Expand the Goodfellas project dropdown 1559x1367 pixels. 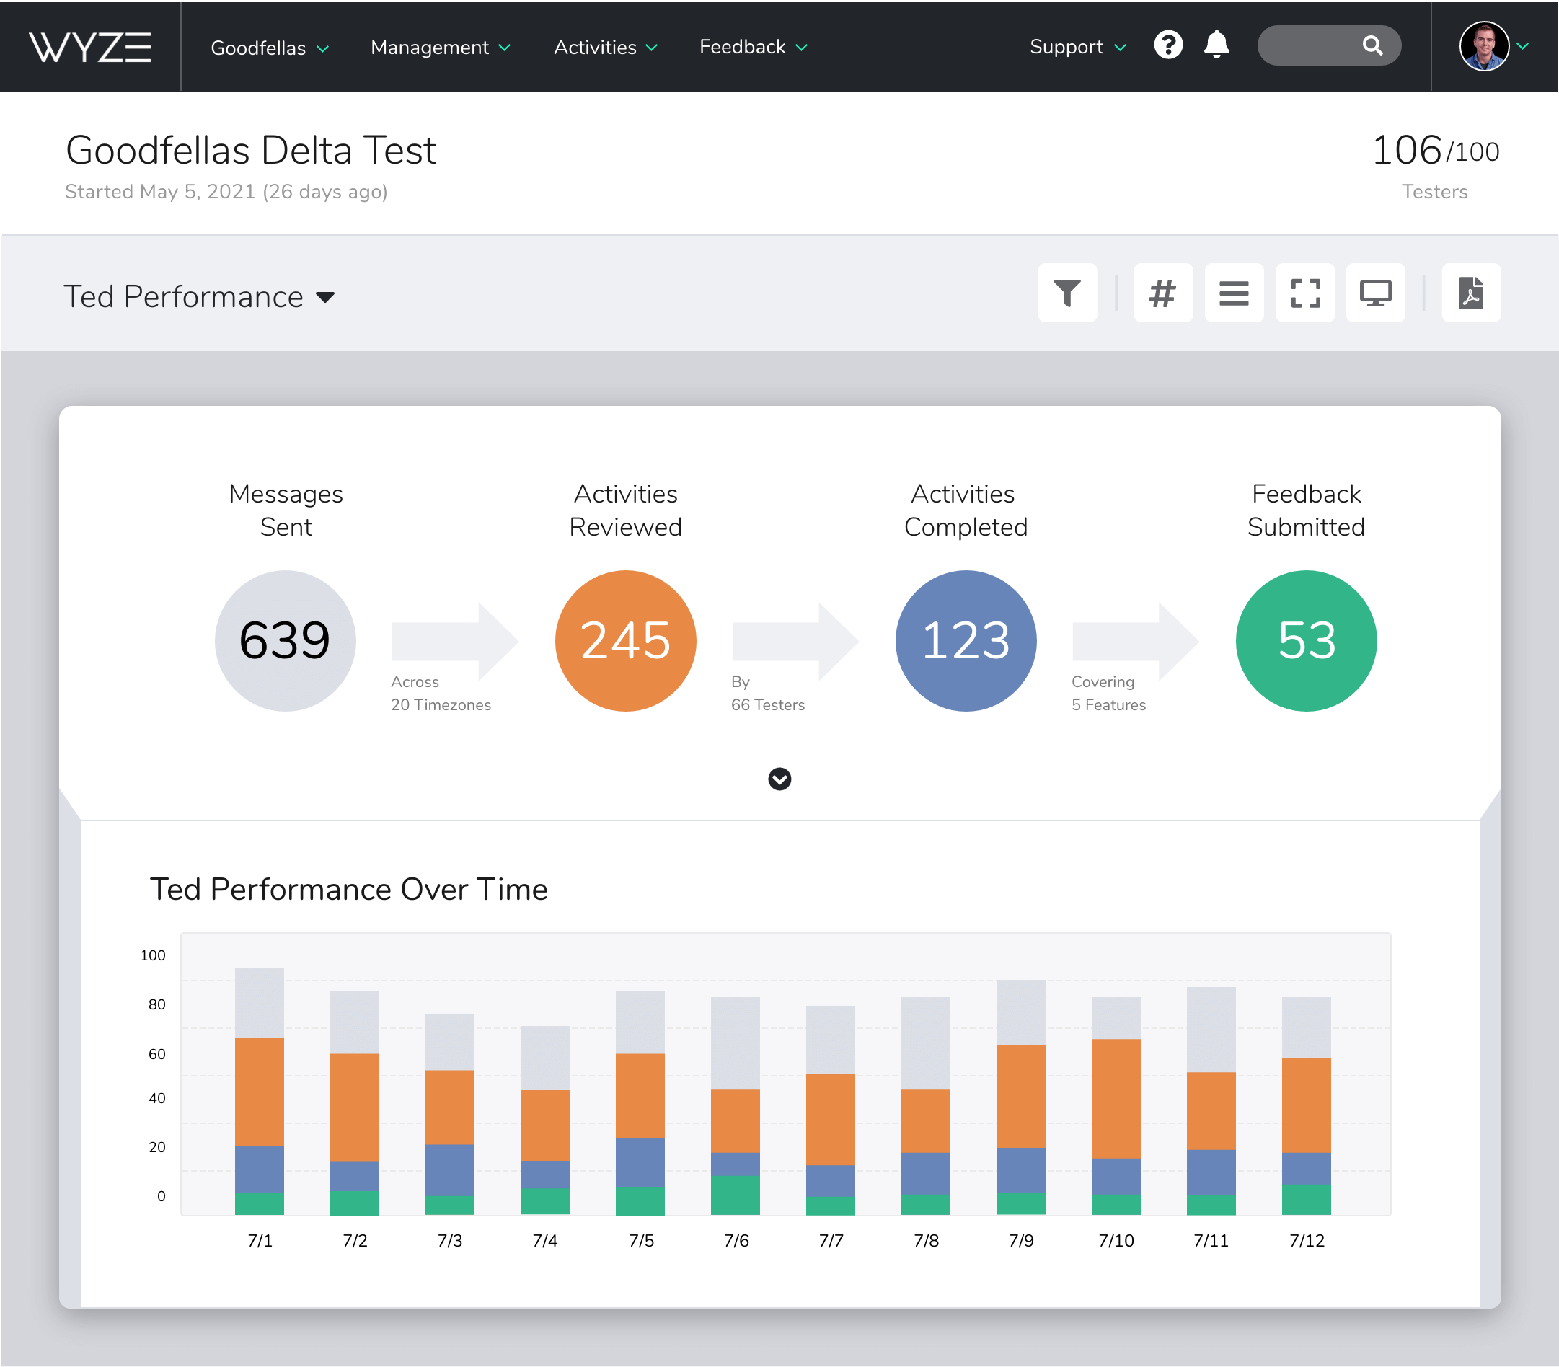(x=270, y=48)
